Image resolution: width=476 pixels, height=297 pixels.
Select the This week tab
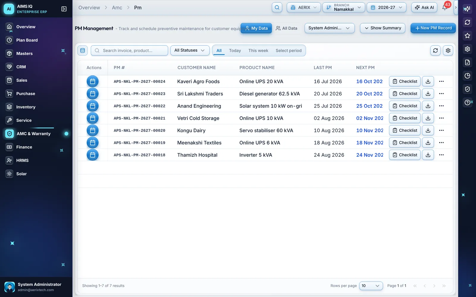click(x=258, y=50)
